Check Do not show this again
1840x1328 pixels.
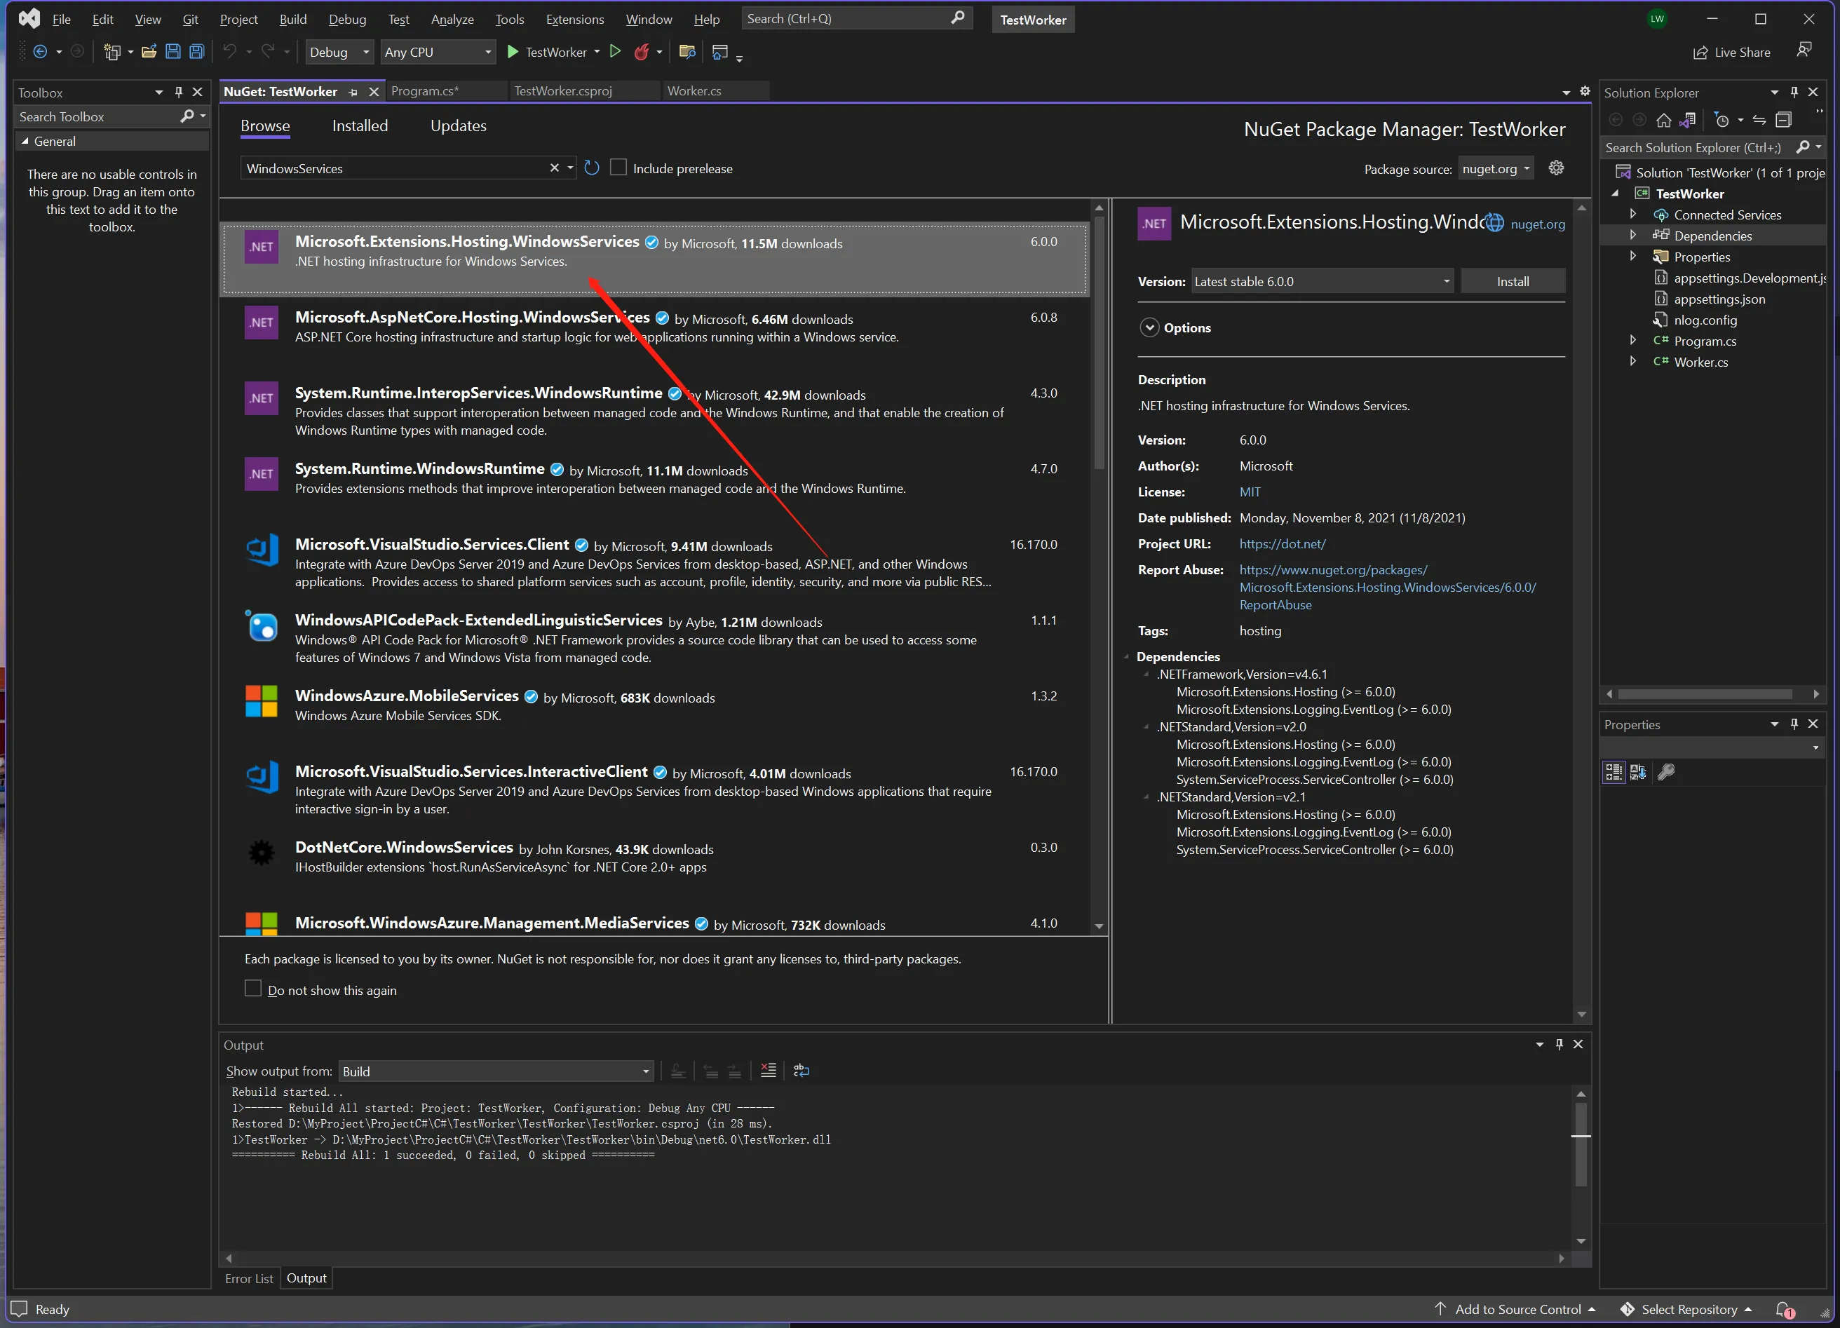tap(253, 988)
